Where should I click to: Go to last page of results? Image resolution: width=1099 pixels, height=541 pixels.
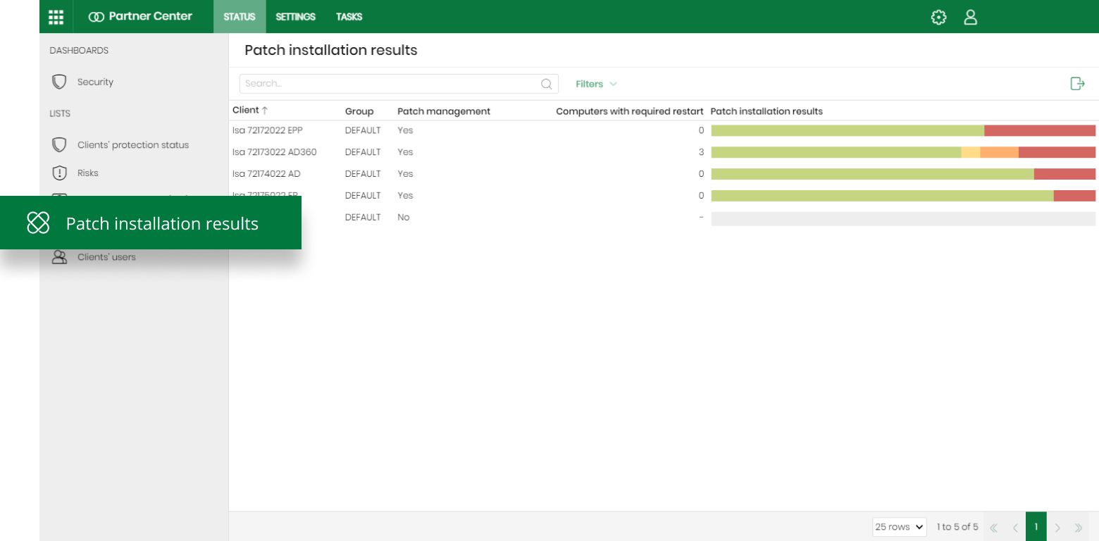[1078, 527]
